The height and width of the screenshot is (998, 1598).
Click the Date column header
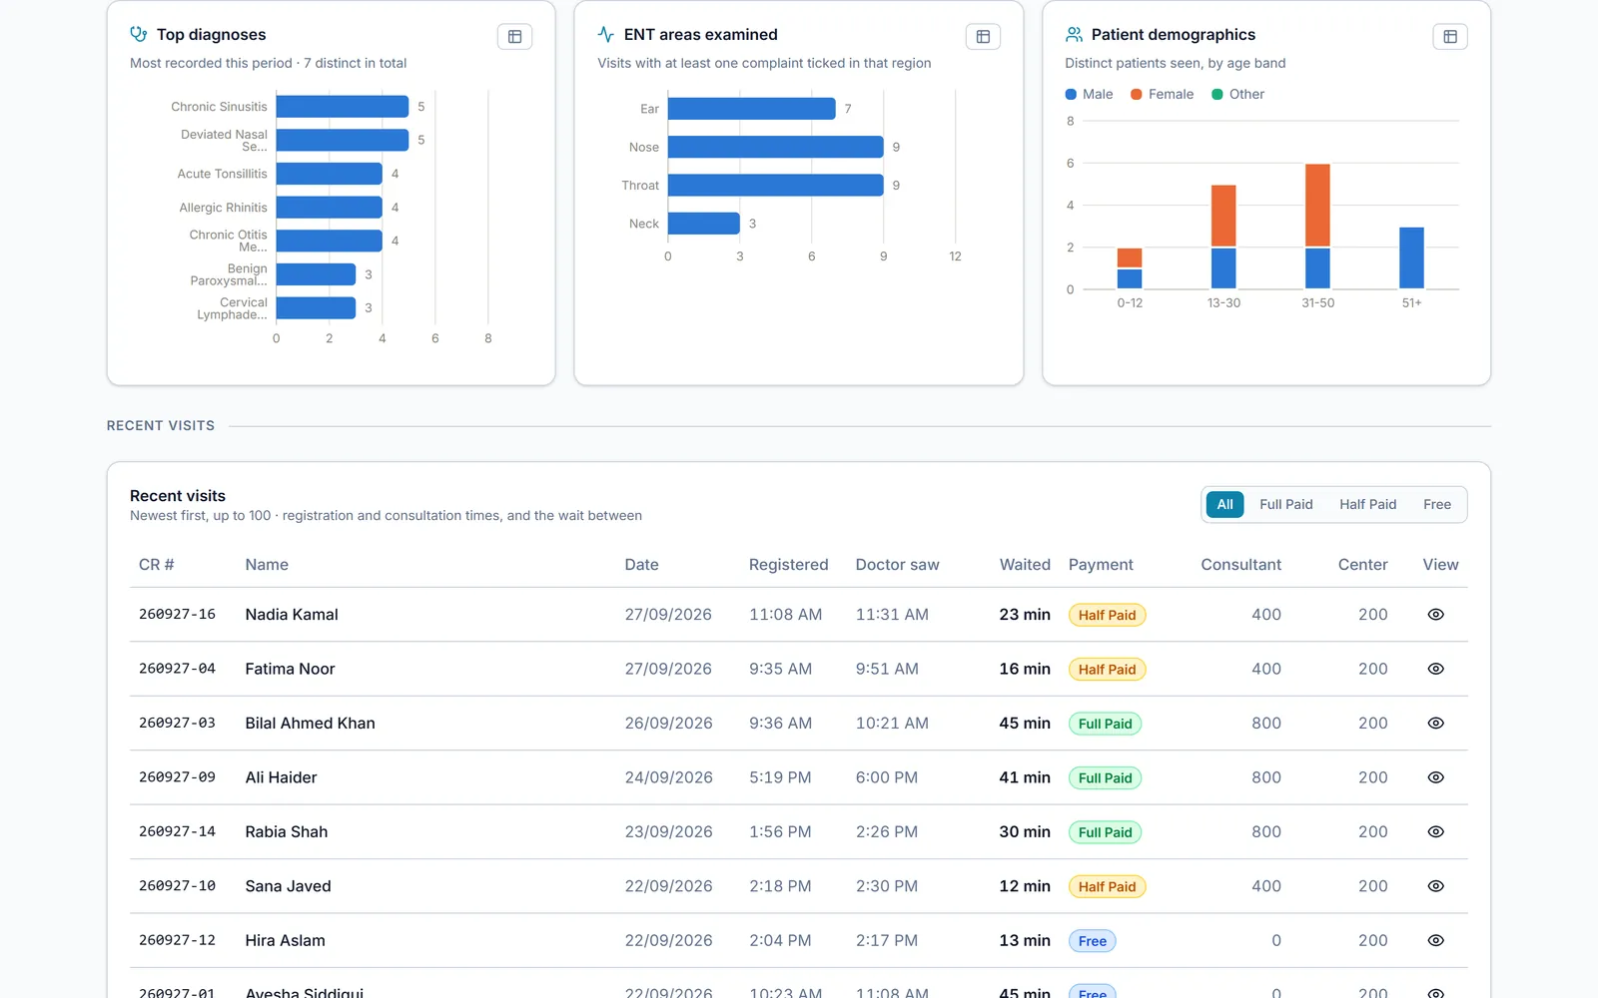pos(641,565)
